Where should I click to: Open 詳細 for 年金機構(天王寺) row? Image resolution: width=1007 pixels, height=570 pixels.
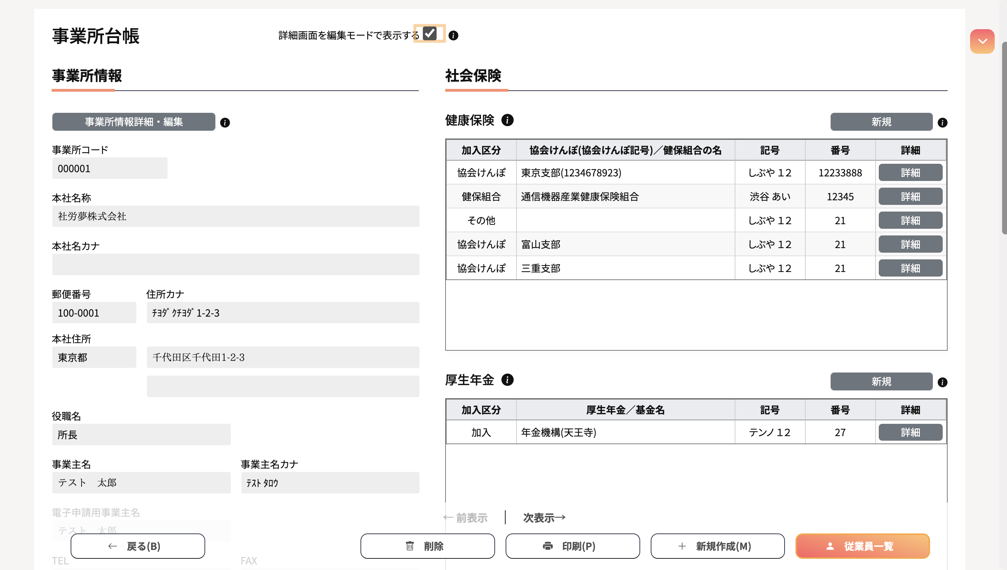910,432
